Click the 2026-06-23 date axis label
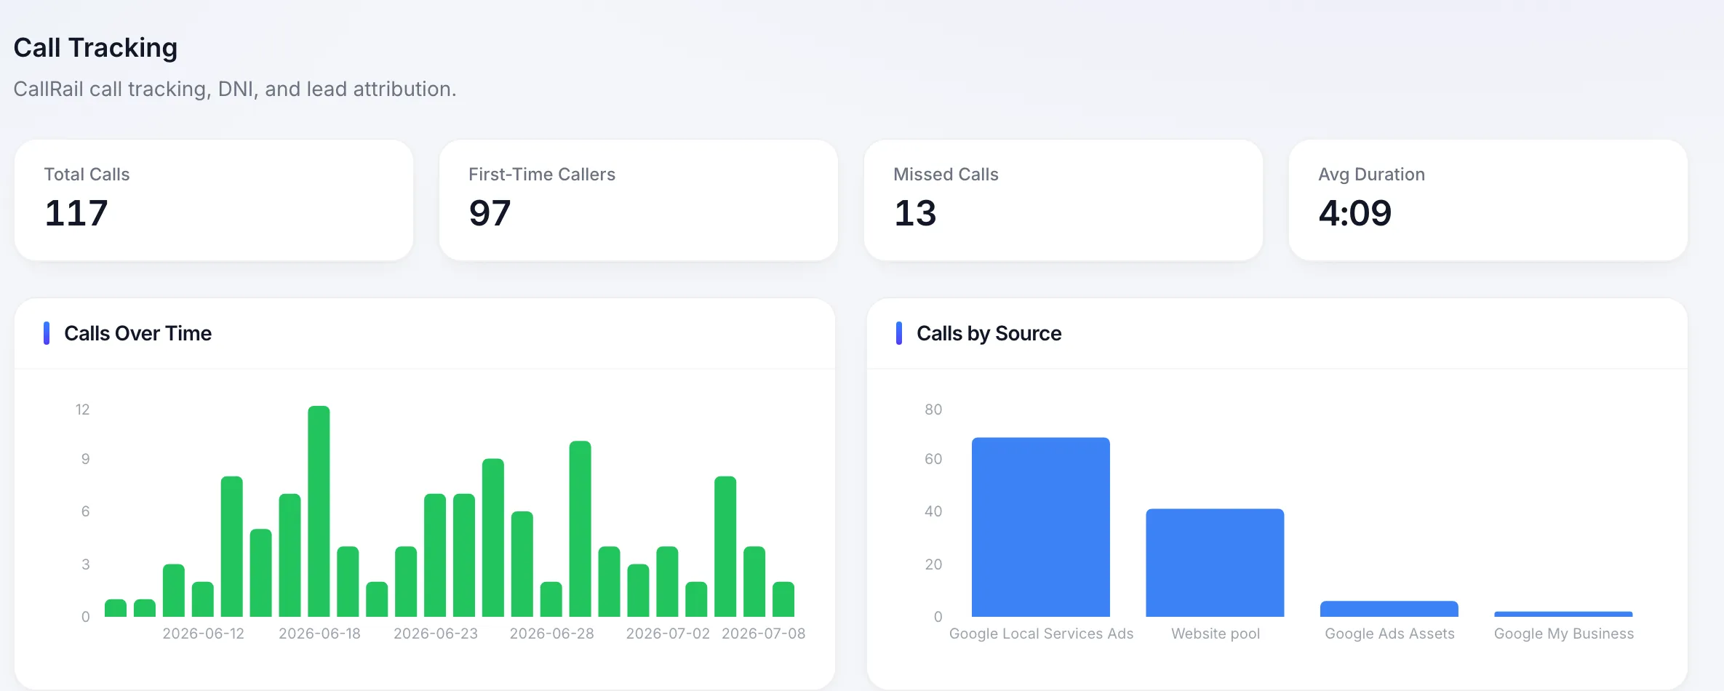 point(436,634)
